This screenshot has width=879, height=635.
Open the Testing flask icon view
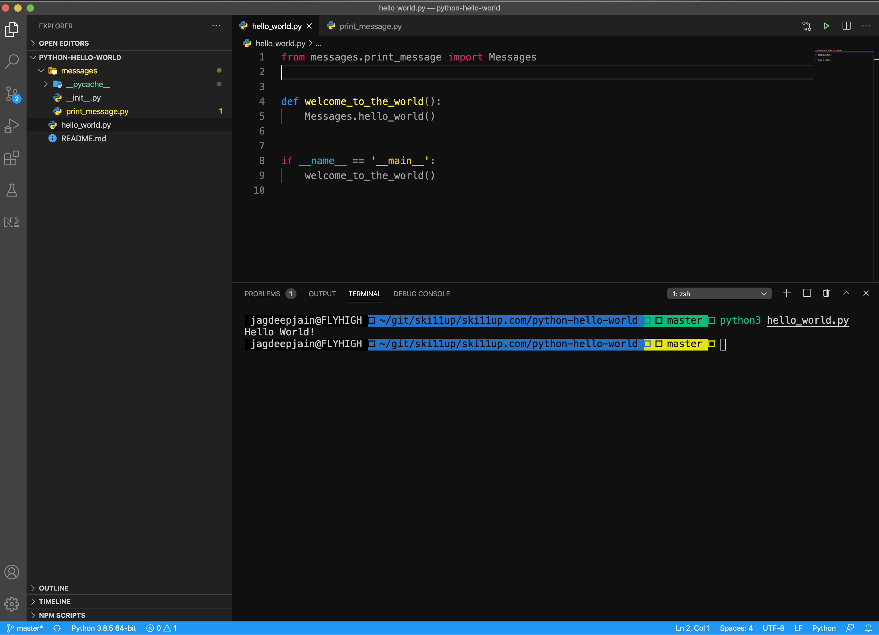click(x=12, y=190)
